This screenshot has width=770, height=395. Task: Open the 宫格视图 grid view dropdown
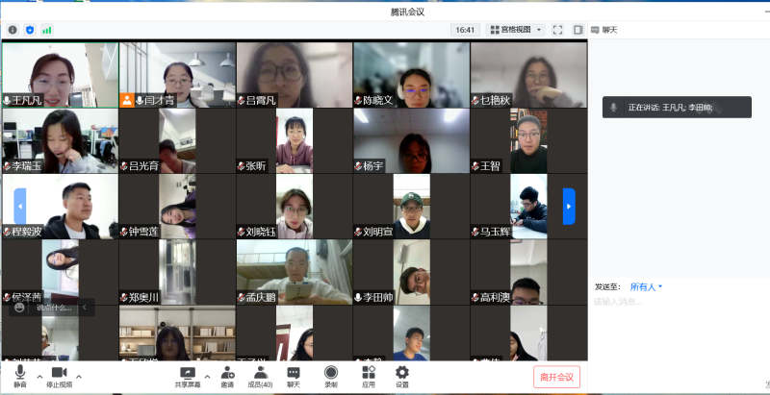tap(515, 30)
